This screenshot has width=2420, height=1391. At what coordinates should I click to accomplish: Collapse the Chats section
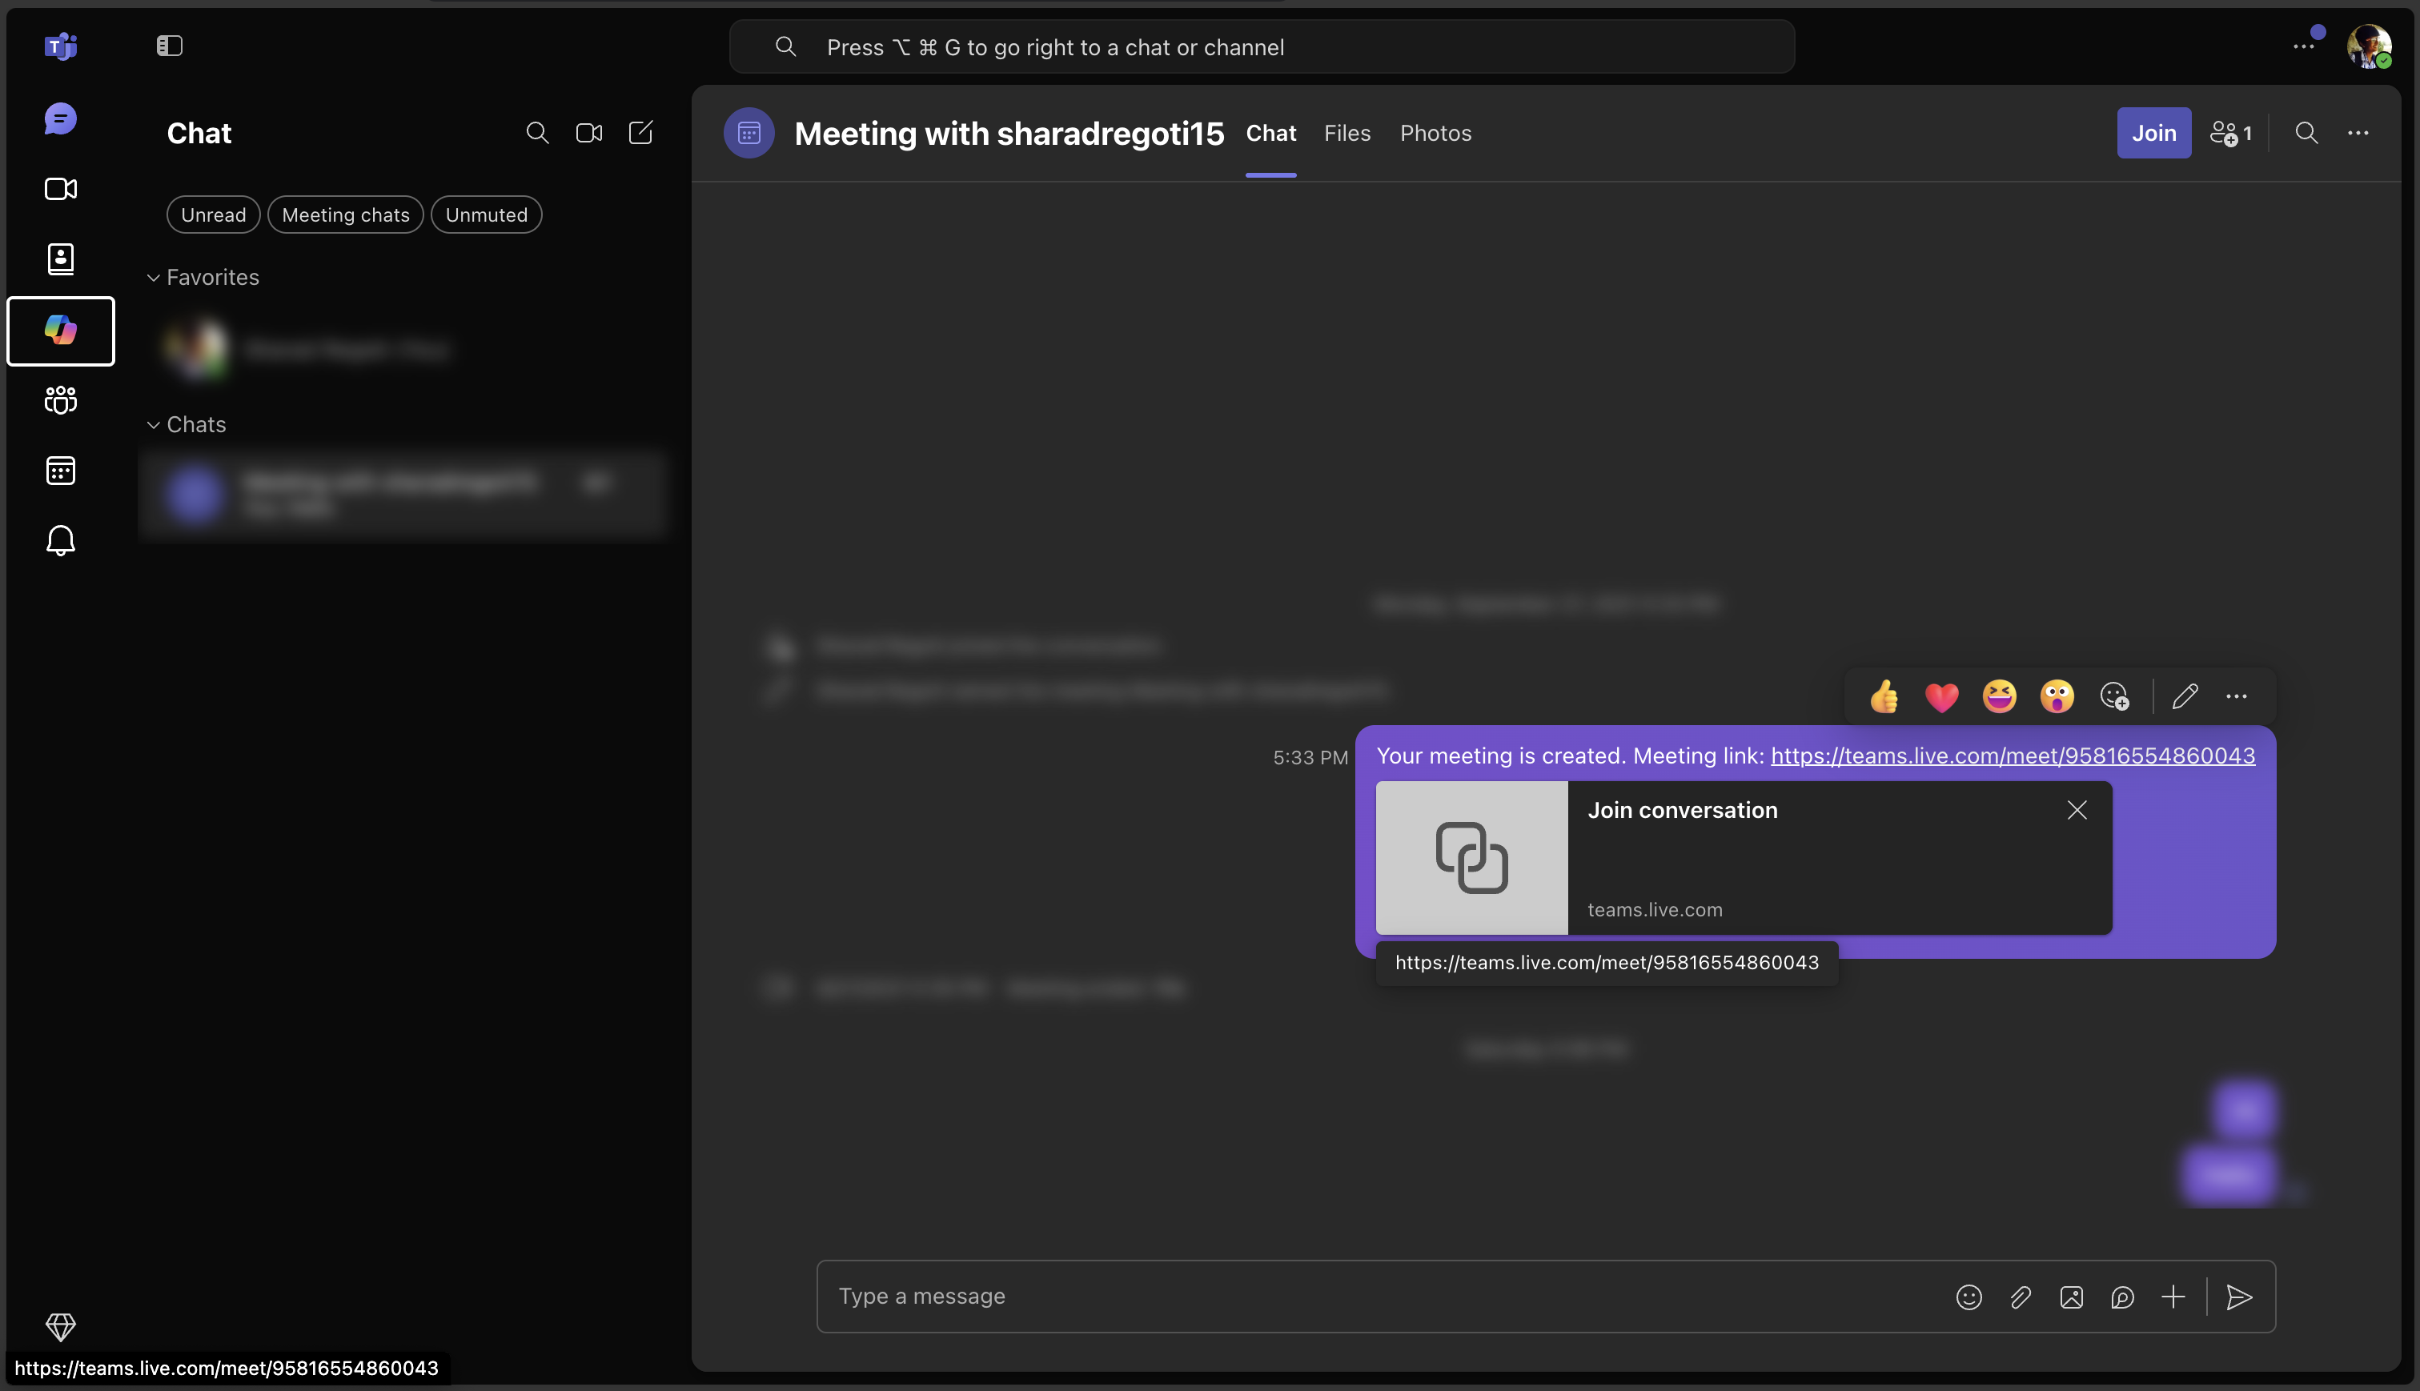tap(187, 424)
